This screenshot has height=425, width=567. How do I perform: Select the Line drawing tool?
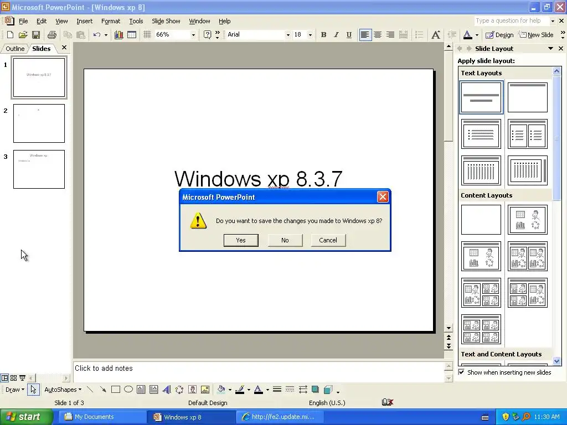[x=90, y=390]
